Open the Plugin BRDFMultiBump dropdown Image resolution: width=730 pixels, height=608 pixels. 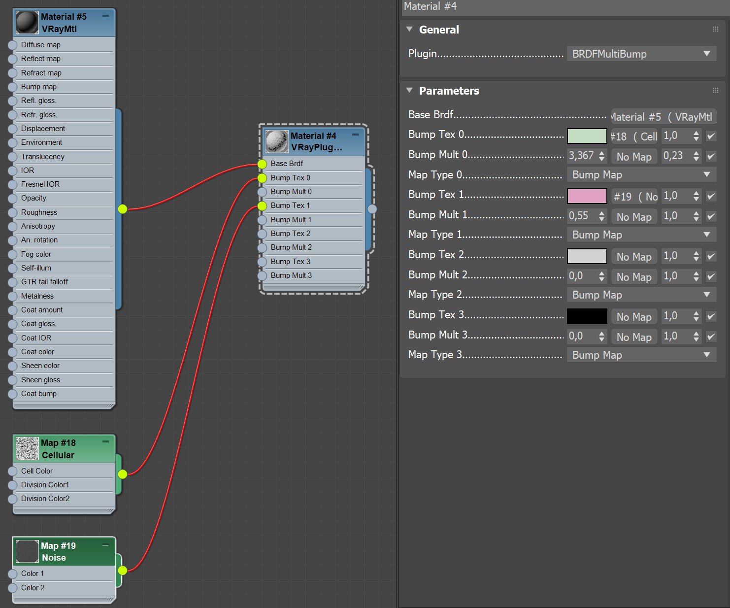[641, 54]
